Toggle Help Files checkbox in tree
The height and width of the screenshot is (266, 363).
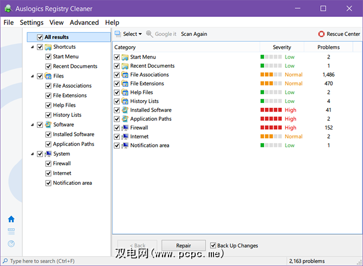[x=48, y=105]
